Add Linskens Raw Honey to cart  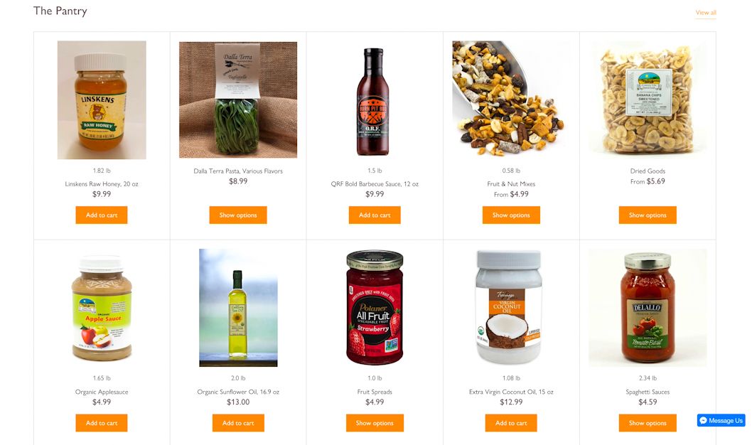point(102,215)
